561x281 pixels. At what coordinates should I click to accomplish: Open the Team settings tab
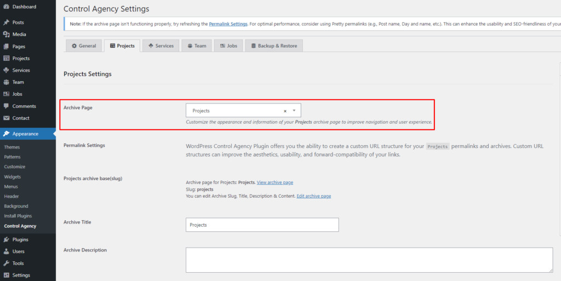(197, 46)
